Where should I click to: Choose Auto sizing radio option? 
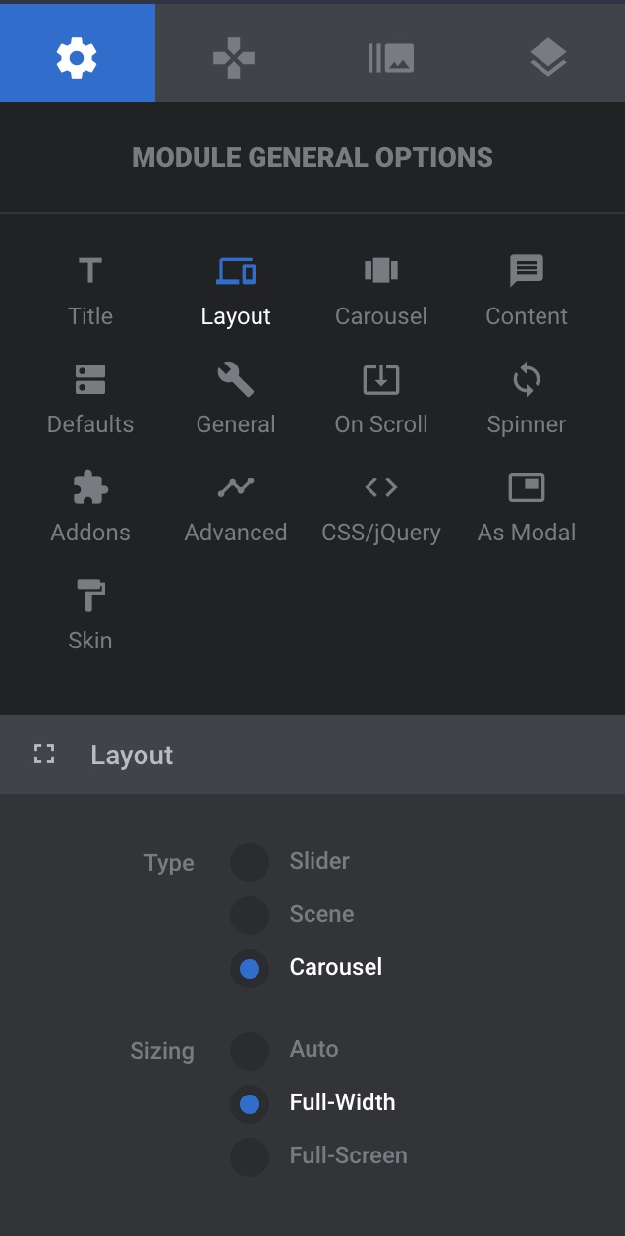250,1051
